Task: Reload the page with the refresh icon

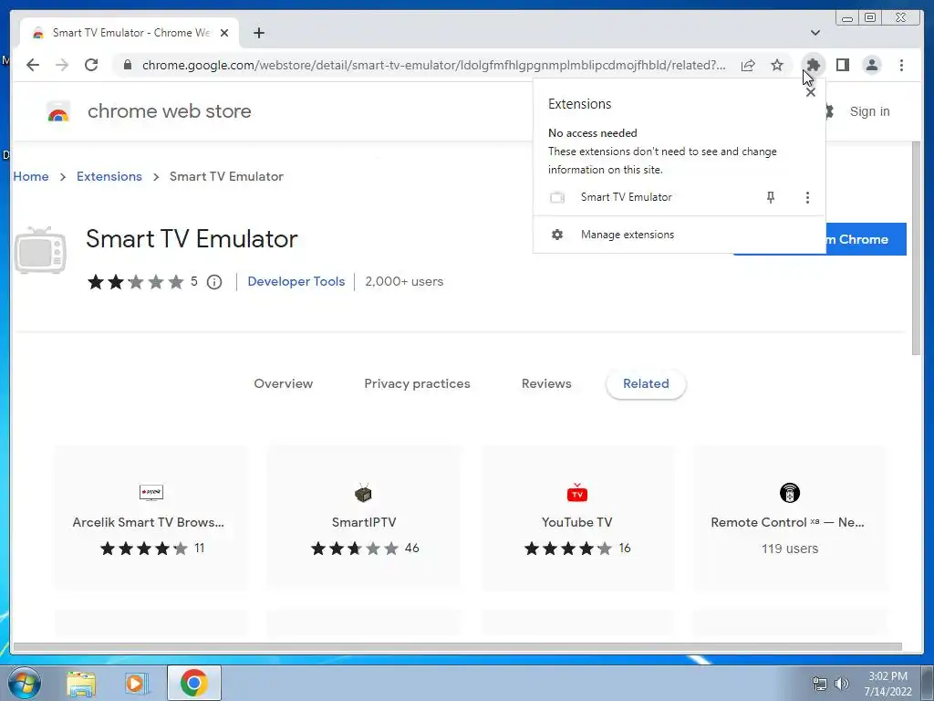Action: point(91,65)
